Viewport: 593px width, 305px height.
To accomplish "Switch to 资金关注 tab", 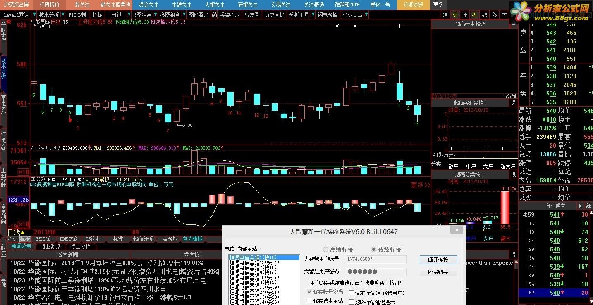I will point(148,5).
